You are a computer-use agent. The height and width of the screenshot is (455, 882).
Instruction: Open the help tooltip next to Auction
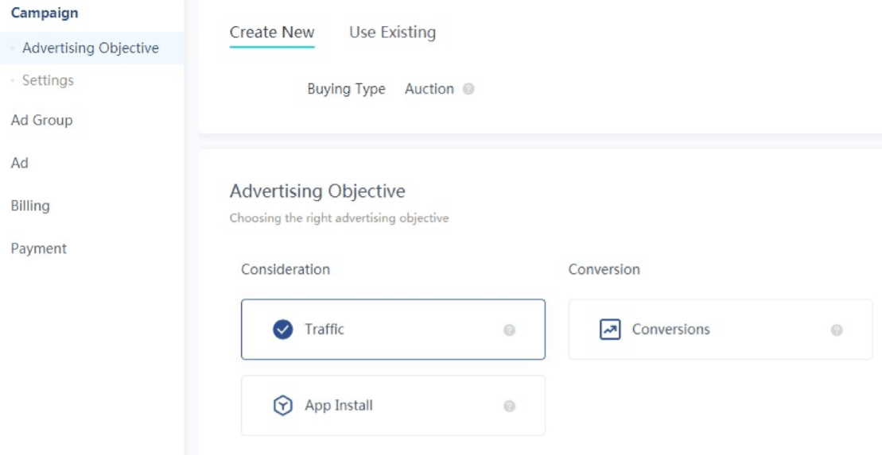coord(468,90)
